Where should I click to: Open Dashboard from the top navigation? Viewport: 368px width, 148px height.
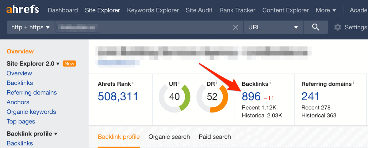tap(63, 10)
